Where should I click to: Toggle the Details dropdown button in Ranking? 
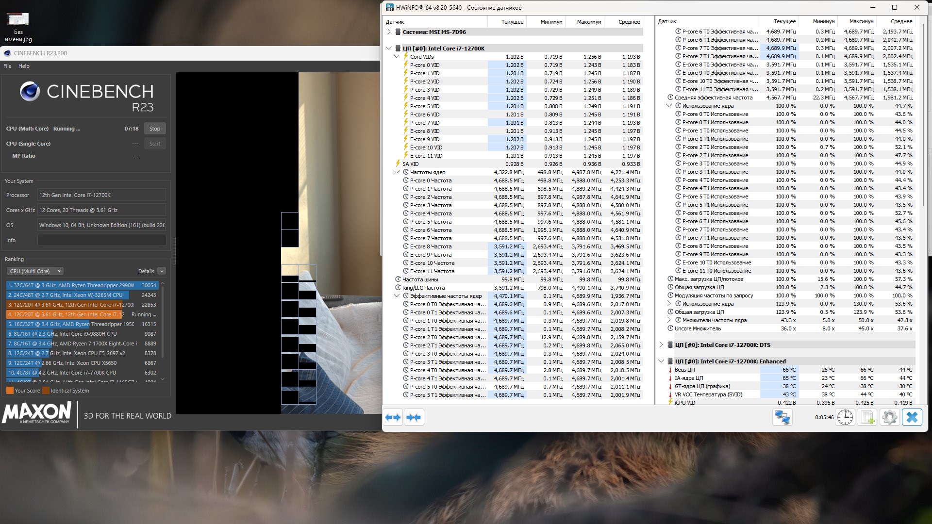[162, 271]
